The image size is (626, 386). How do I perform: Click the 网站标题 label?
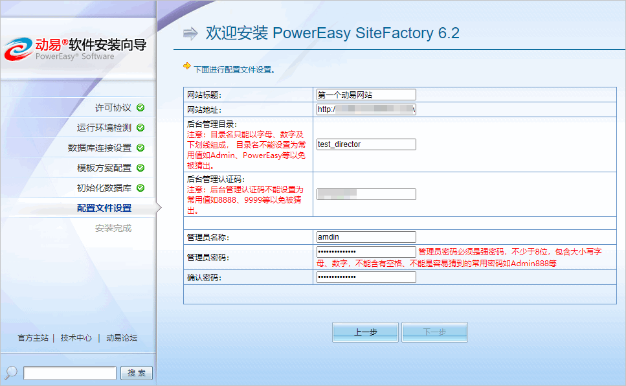coord(204,95)
